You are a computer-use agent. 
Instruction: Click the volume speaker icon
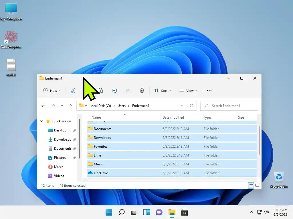click(266, 212)
